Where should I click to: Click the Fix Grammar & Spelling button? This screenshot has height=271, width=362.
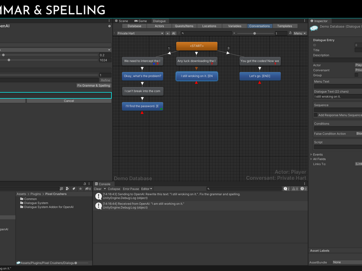(x=94, y=85)
